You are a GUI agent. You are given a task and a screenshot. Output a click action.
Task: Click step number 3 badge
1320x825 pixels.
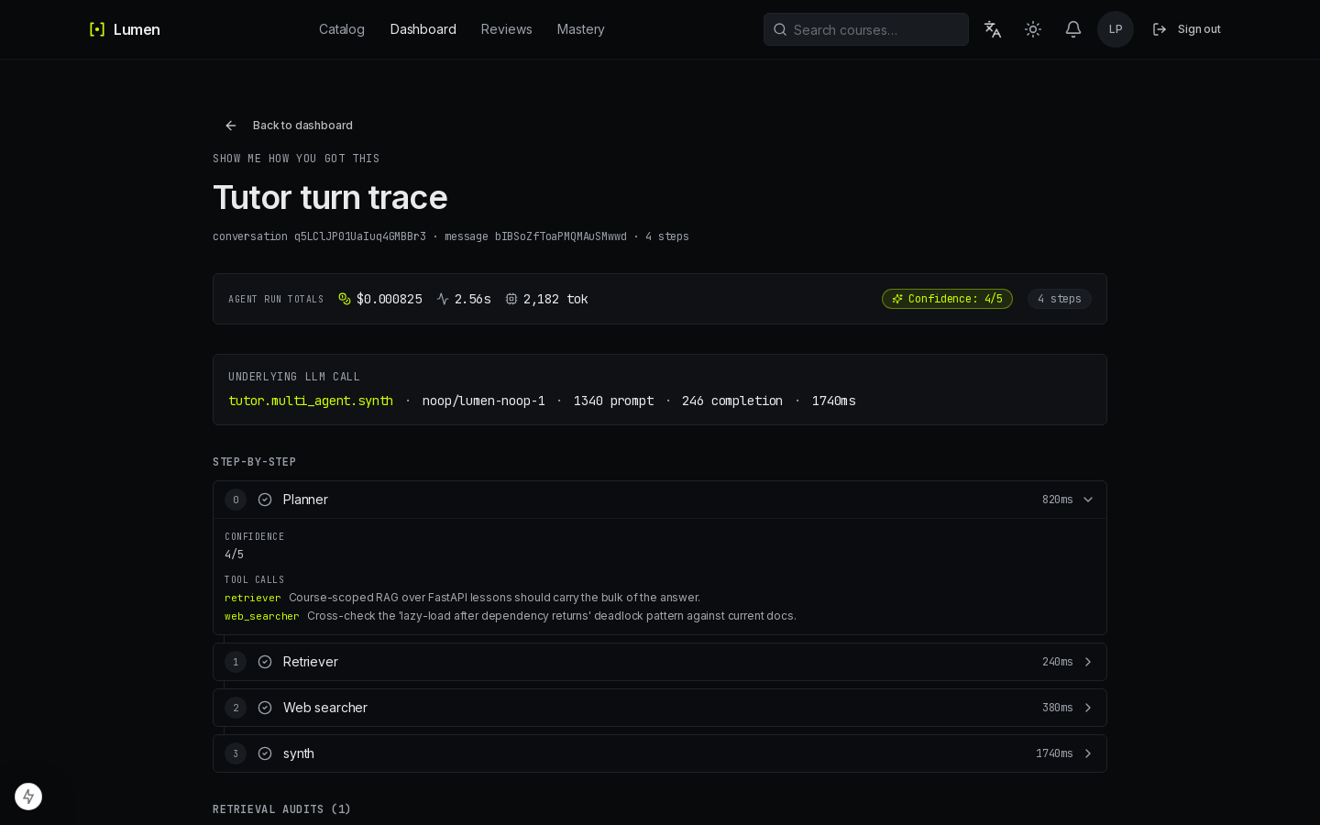tap(236, 753)
